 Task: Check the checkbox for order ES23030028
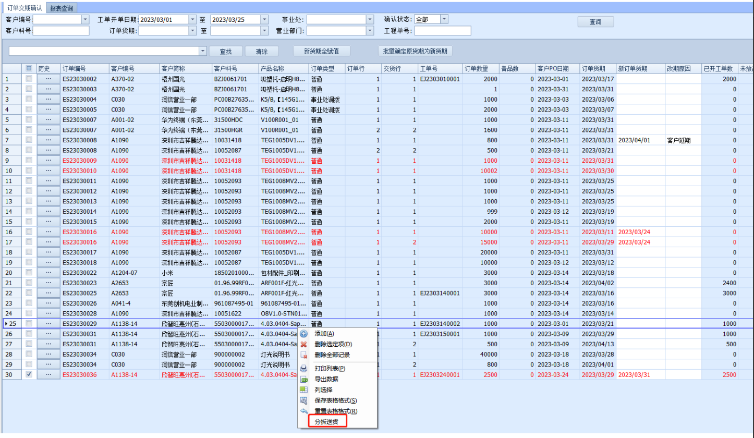coord(29,313)
